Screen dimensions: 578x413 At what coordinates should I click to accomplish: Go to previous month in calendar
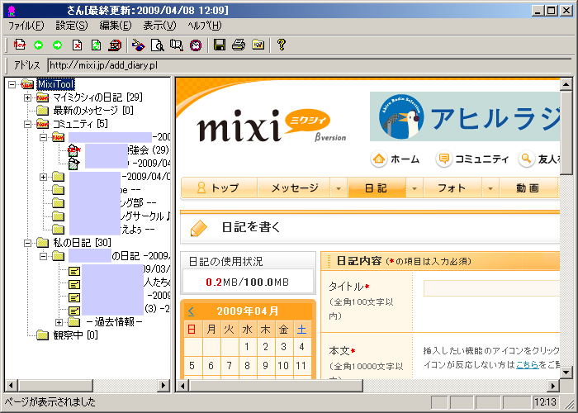[x=191, y=311]
